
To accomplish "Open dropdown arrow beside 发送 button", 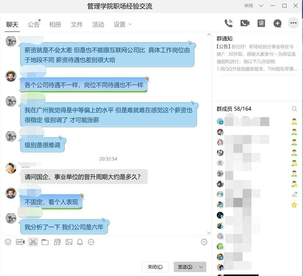I will (201, 267).
